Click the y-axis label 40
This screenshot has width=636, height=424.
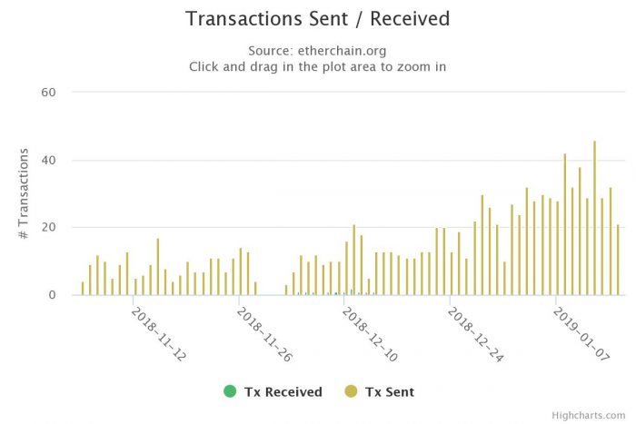click(x=48, y=160)
